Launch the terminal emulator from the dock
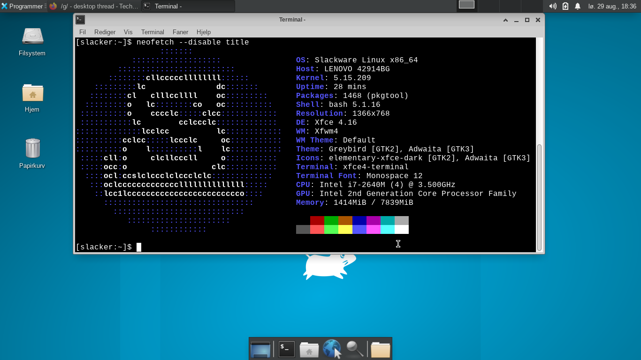The image size is (641, 360). [286, 349]
